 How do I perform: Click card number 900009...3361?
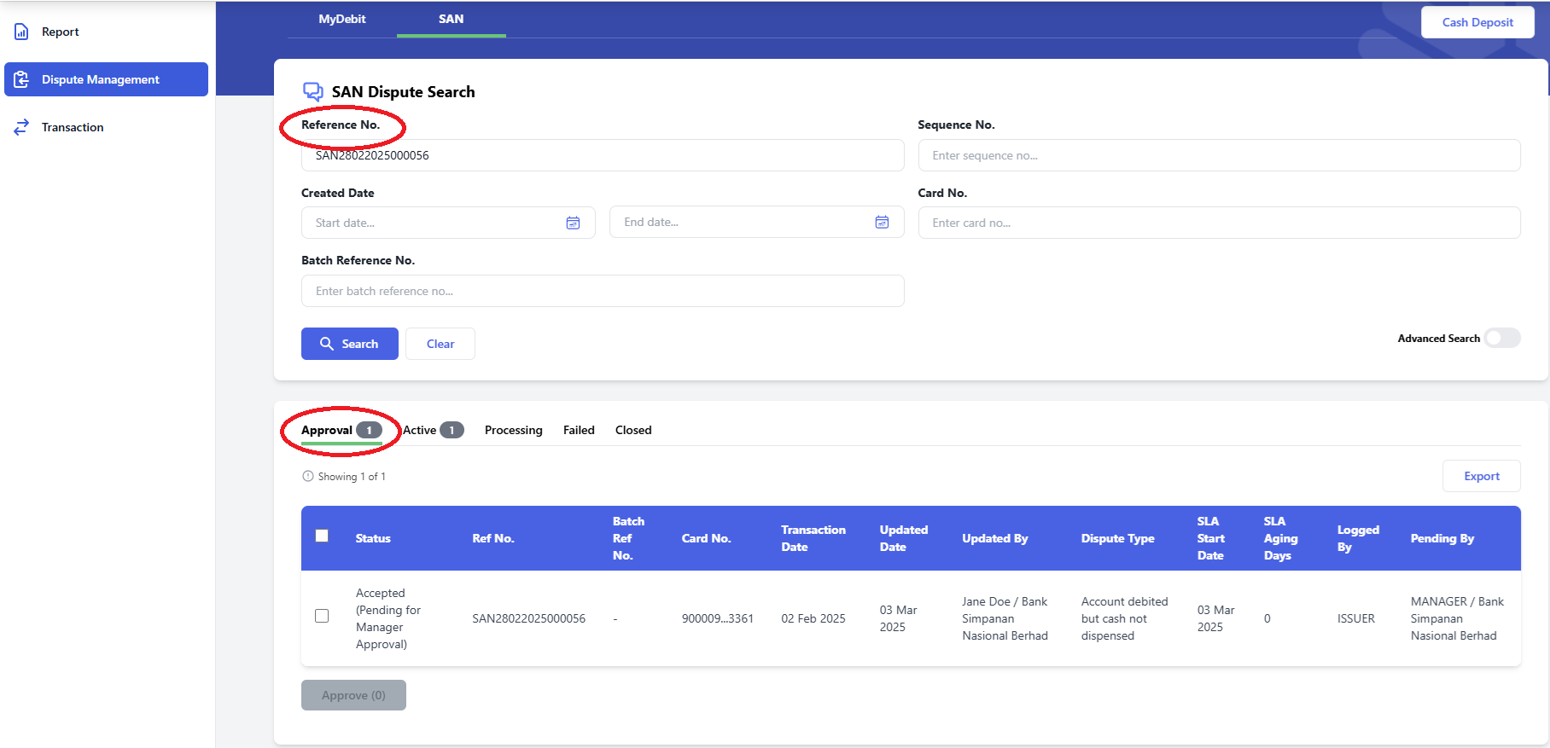click(718, 618)
